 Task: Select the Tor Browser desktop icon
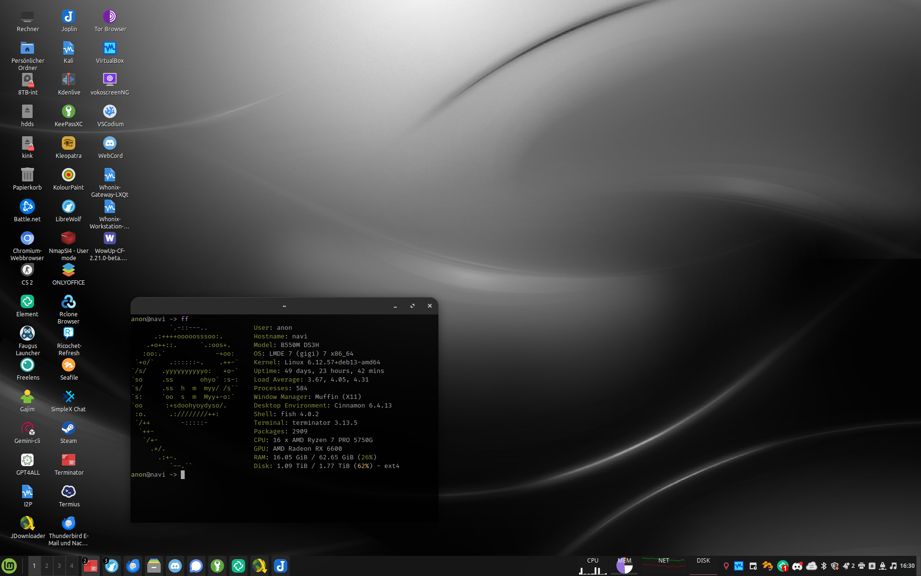pyautogui.click(x=110, y=17)
